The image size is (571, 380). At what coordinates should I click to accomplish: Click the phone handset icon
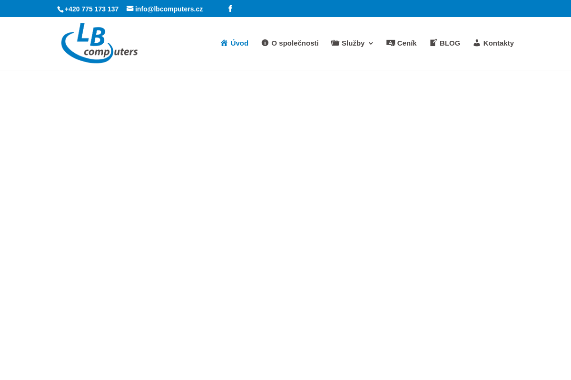[x=60, y=9]
